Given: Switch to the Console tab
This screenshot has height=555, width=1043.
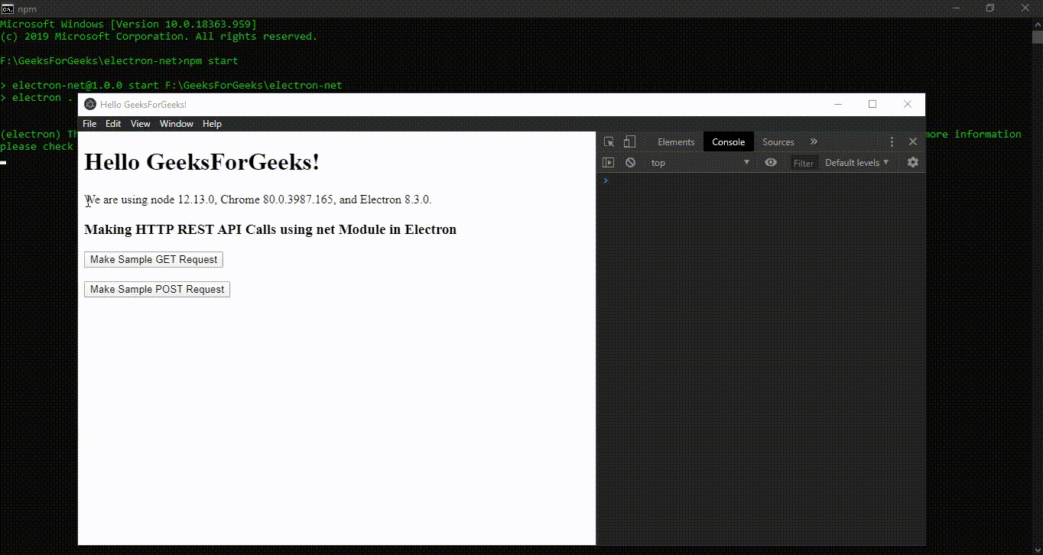Looking at the screenshot, I should coord(728,142).
